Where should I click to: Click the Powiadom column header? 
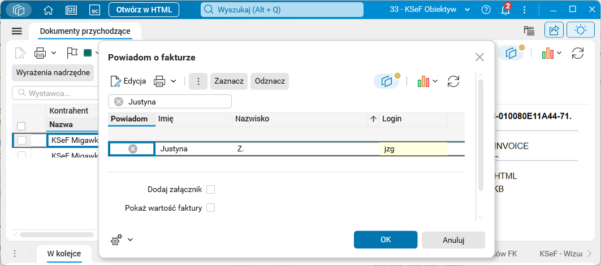[x=132, y=119]
